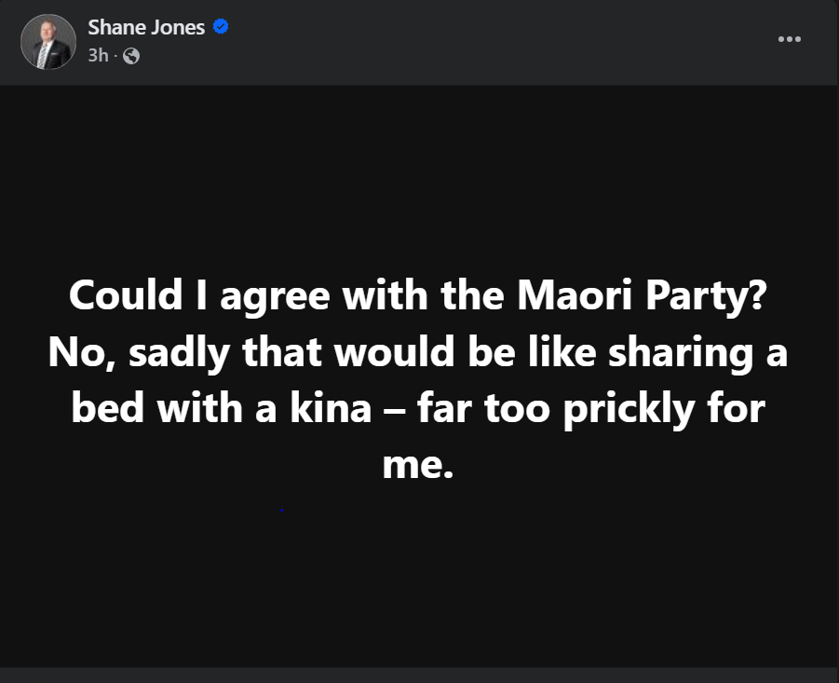The image size is (839, 683).
Task: Click the word "Could" starting the post
Action: pos(126,295)
